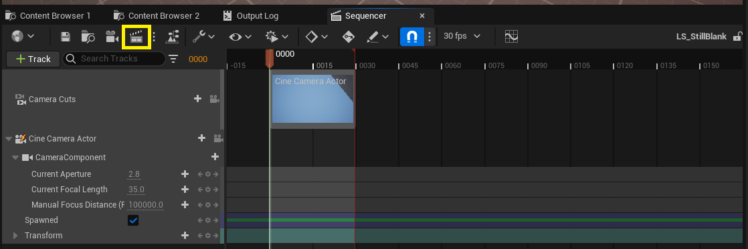The height and width of the screenshot is (249, 748).
Task: Add key with plus on Current Focal Length
Action: pyautogui.click(x=185, y=190)
